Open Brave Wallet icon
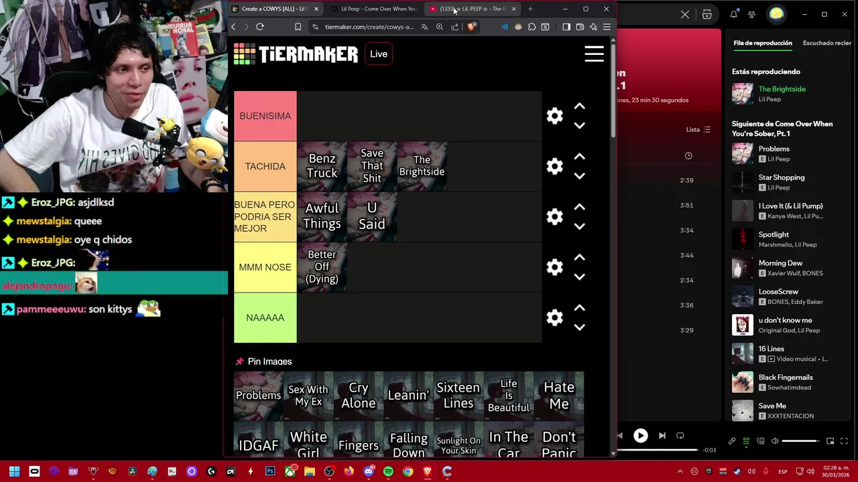Viewport: 858px width, 482px height. coord(580,27)
